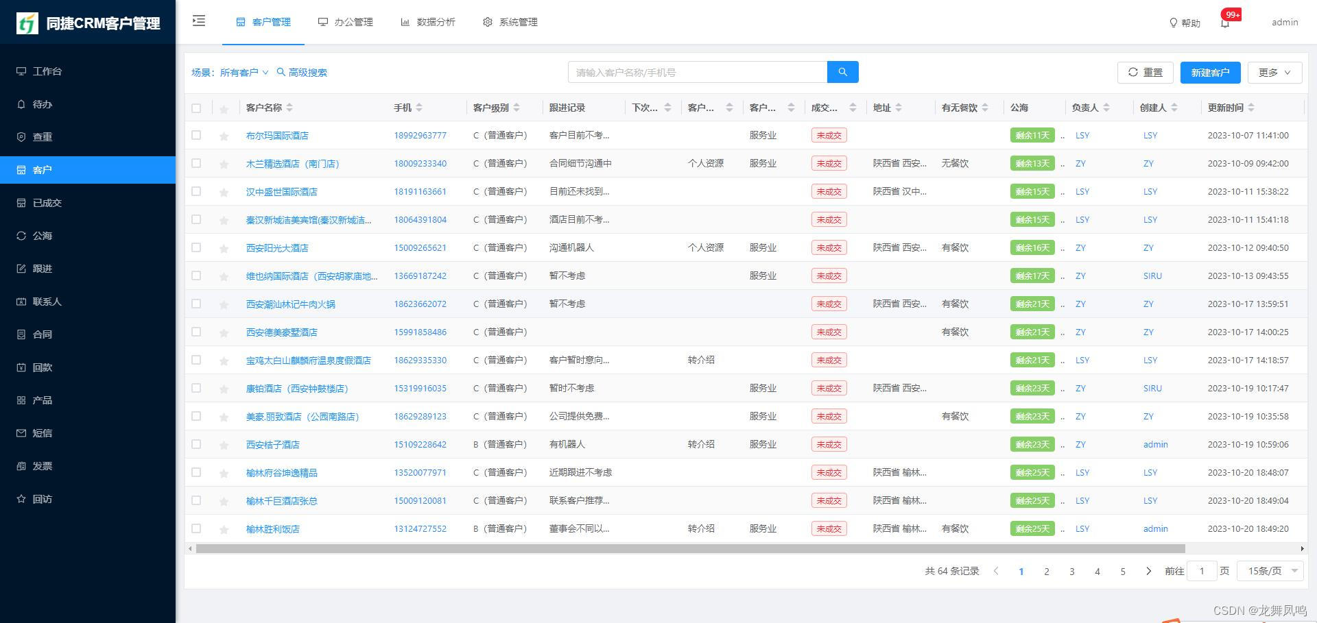Go to next page with right chevron

tap(1148, 571)
